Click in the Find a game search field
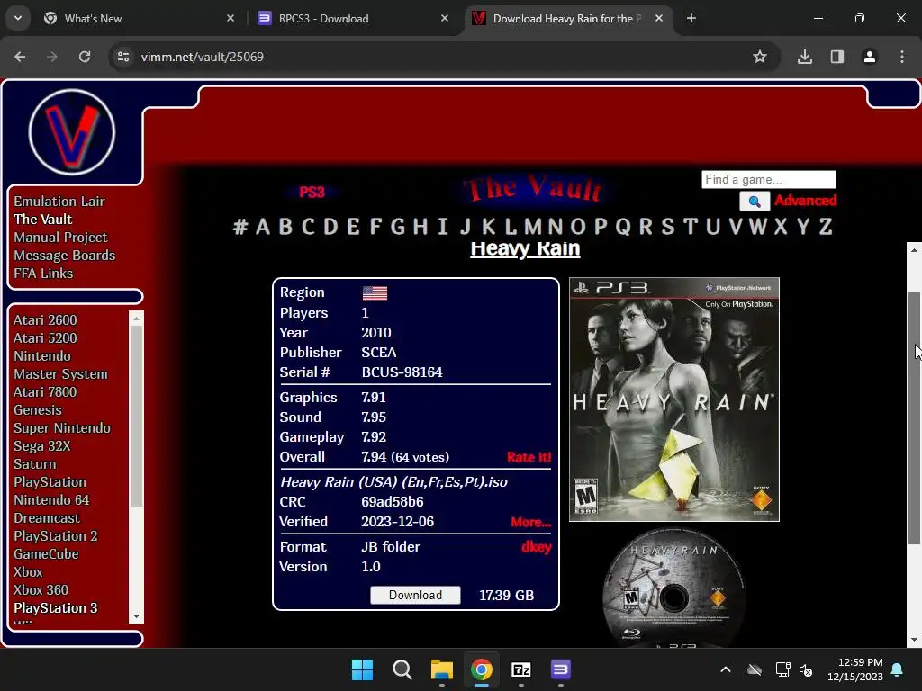This screenshot has height=691, width=922. point(769,179)
